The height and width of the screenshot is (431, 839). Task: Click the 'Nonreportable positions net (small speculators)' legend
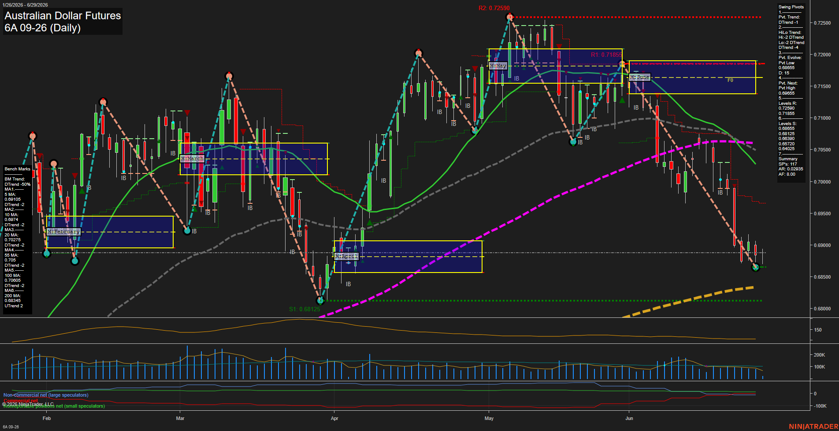click(54, 406)
